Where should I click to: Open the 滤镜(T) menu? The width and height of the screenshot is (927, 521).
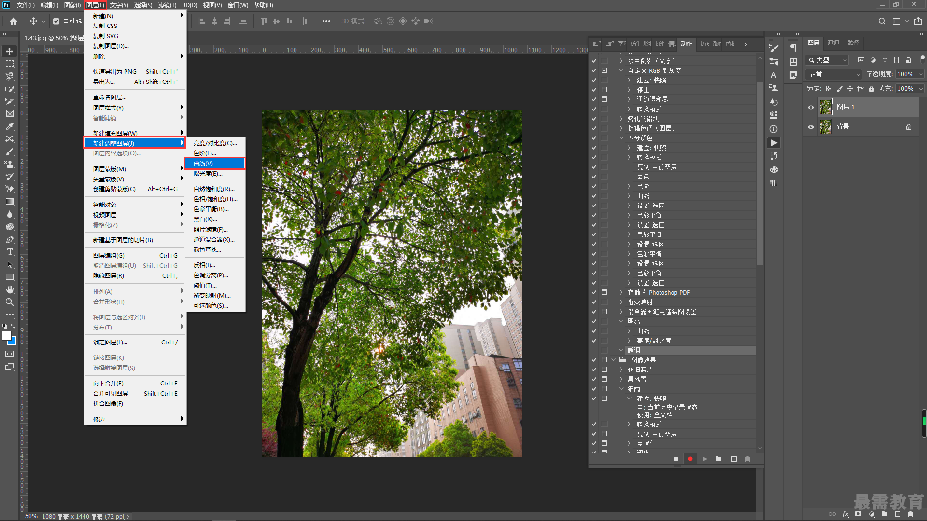(167, 5)
